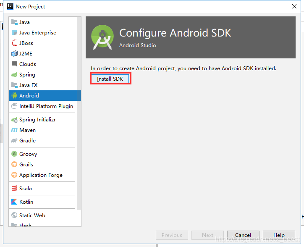The height and width of the screenshot is (247, 304).
Task: Select the Clouds speech bubble icon
Action: point(14,64)
